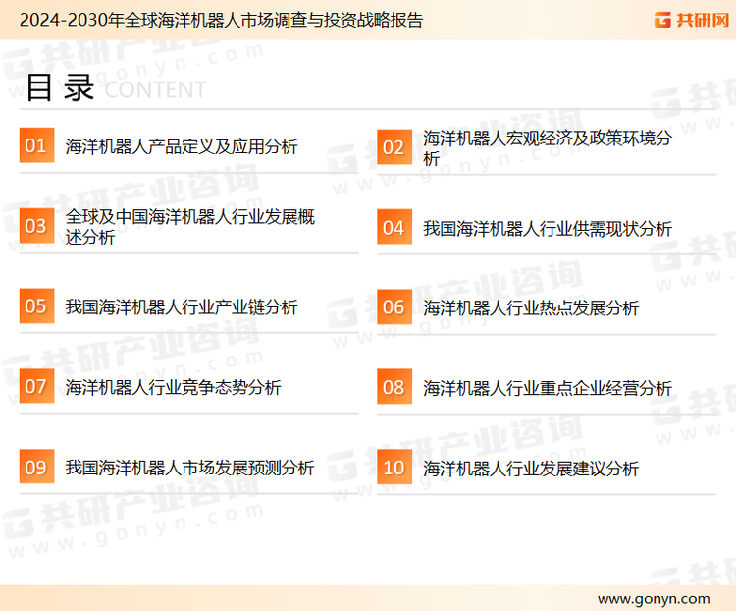Screen dimensions: 736x611
Task: Select chapter text 全球及中国海洋机器人行业发展概述分析
Action: pyautogui.click(x=189, y=227)
